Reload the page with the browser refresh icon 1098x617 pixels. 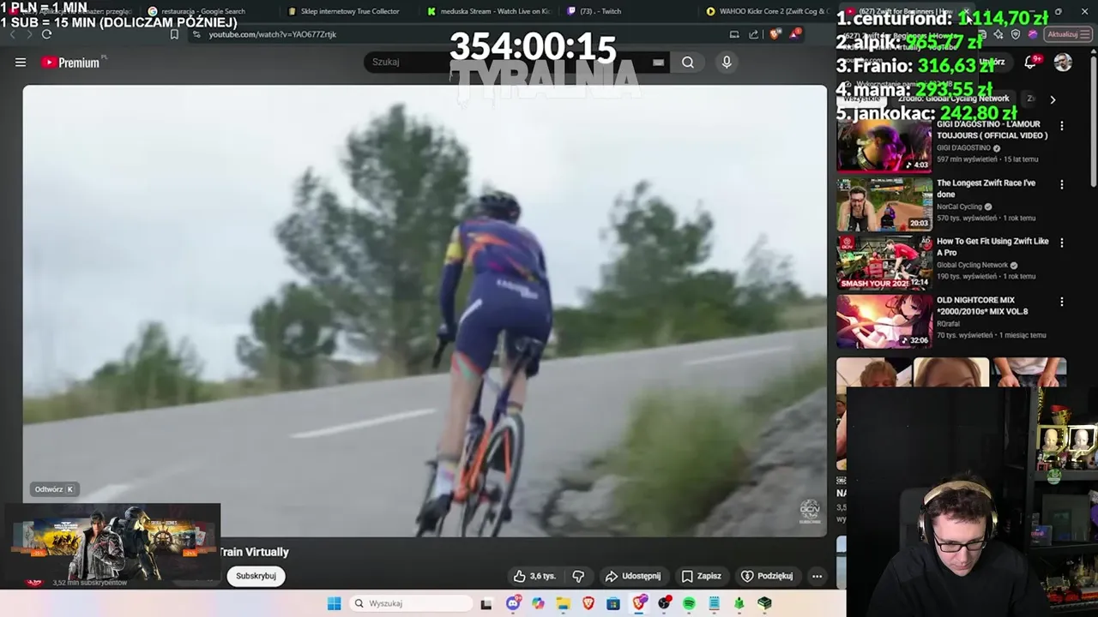click(x=46, y=34)
